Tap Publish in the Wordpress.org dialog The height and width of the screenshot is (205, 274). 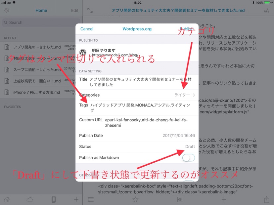click(187, 29)
